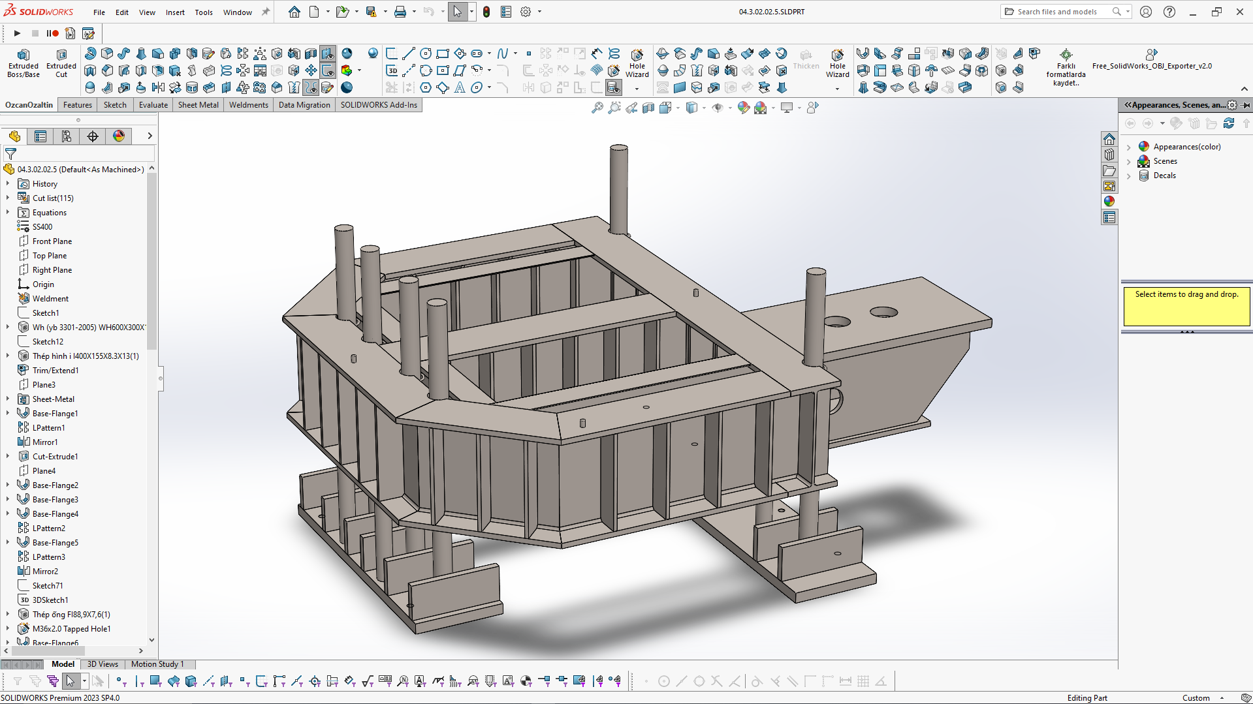The height and width of the screenshot is (704, 1253).
Task: Switch to the Evaluate tab
Action: point(153,105)
